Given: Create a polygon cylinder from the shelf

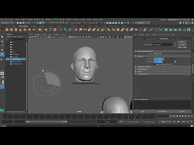Looking at the screenshot, I should click(16, 29).
